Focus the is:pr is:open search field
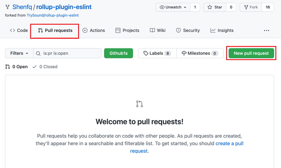 pyautogui.click(x=67, y=53)
